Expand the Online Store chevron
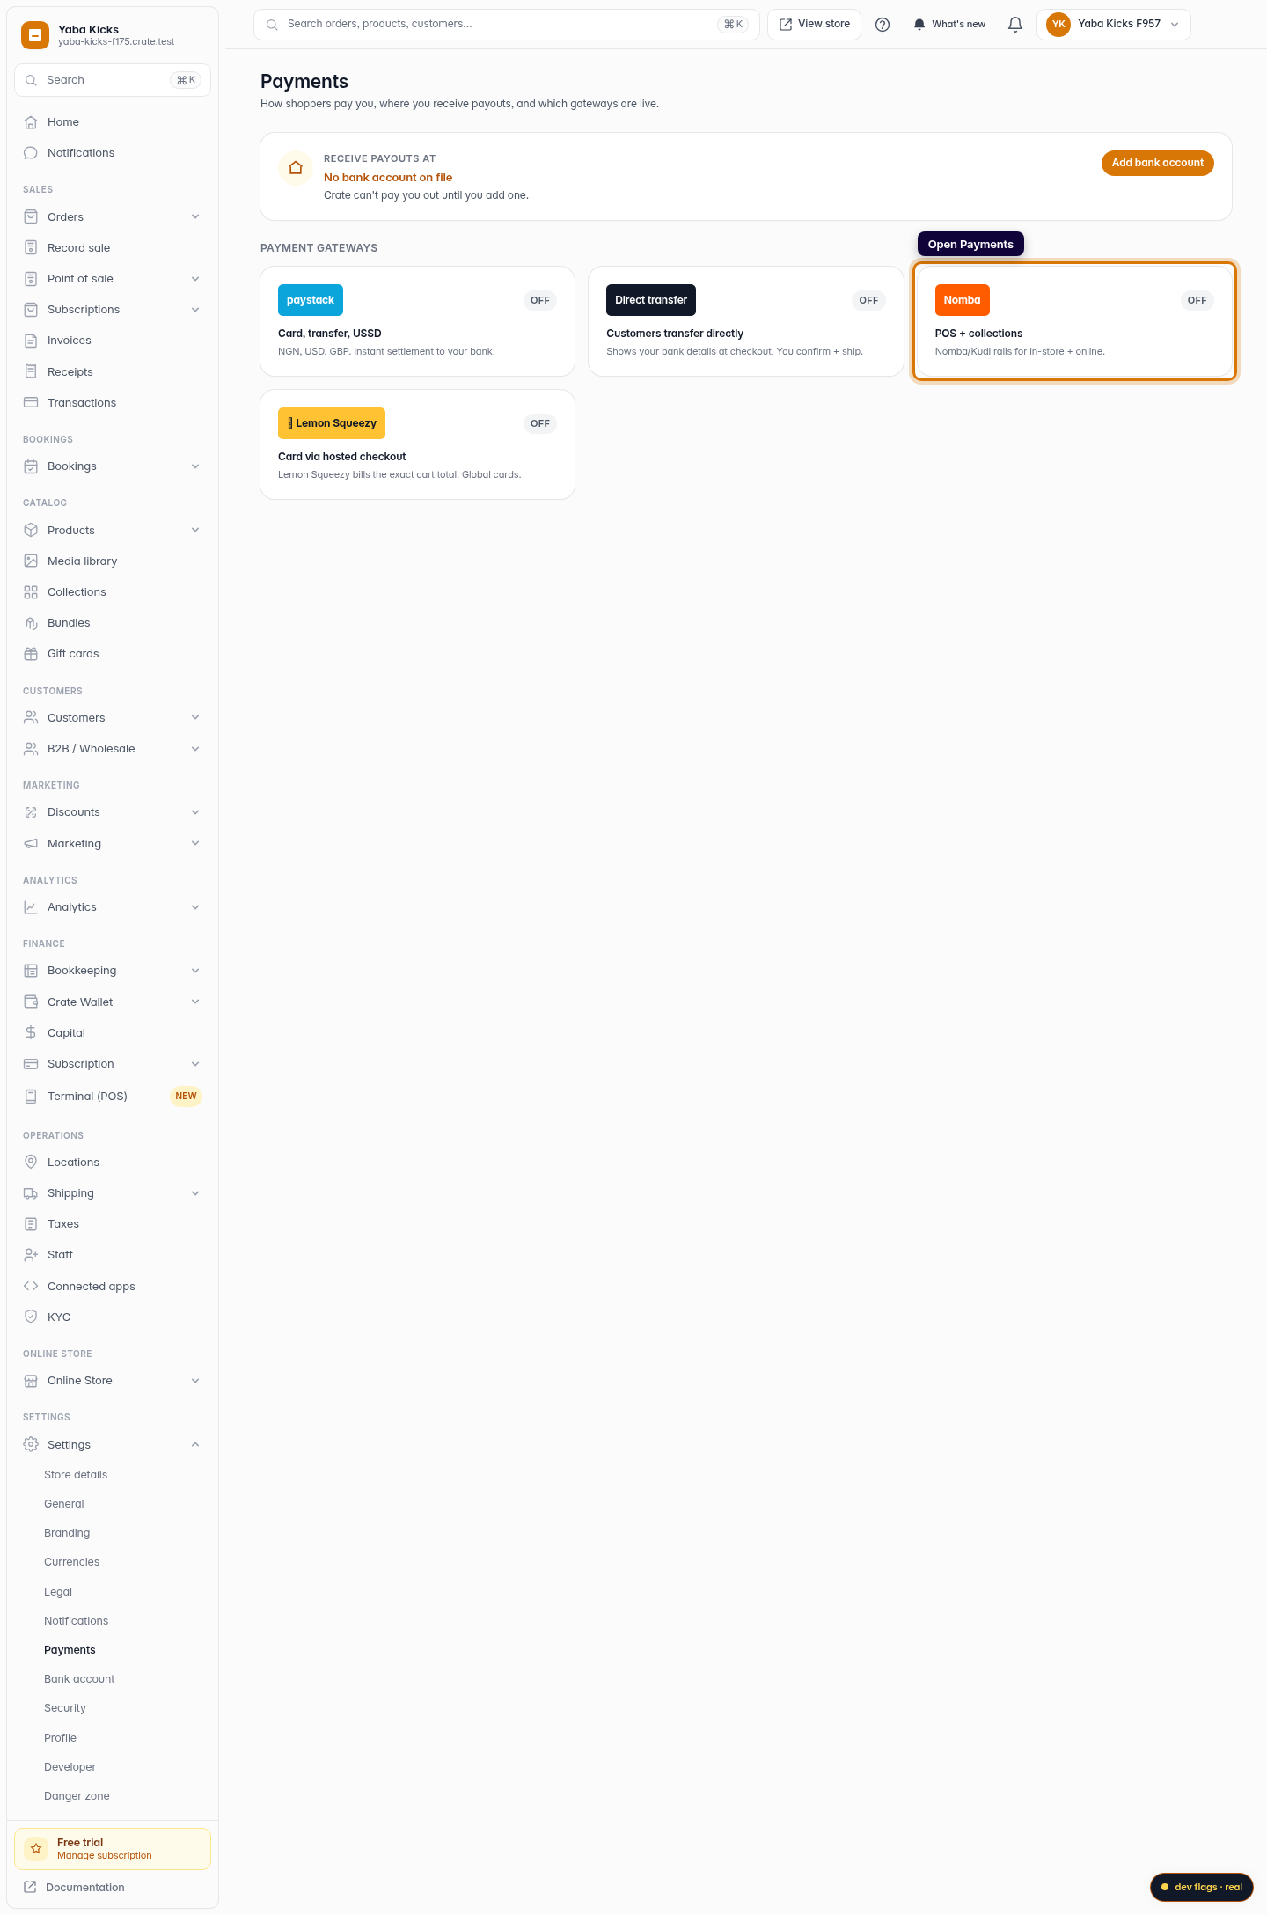Screen dimensions: 1267x1915 point(195,1381)
